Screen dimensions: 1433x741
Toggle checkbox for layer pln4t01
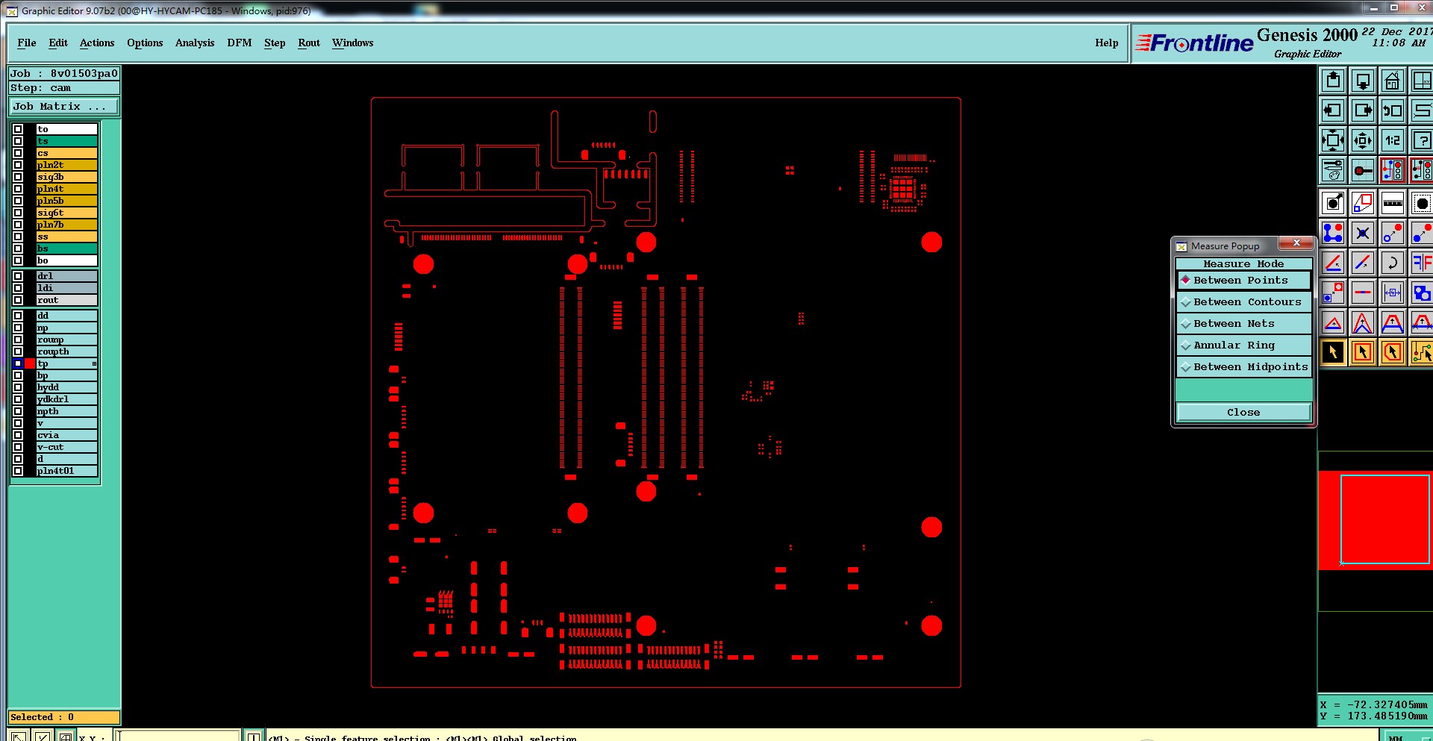coord(18,471)
